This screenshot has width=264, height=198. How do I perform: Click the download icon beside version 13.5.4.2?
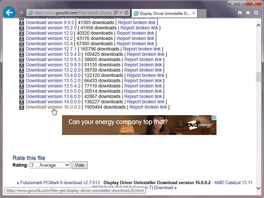21,86
